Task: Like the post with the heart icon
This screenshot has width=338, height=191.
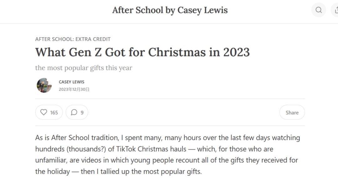Action: click(x=44, y=112)
